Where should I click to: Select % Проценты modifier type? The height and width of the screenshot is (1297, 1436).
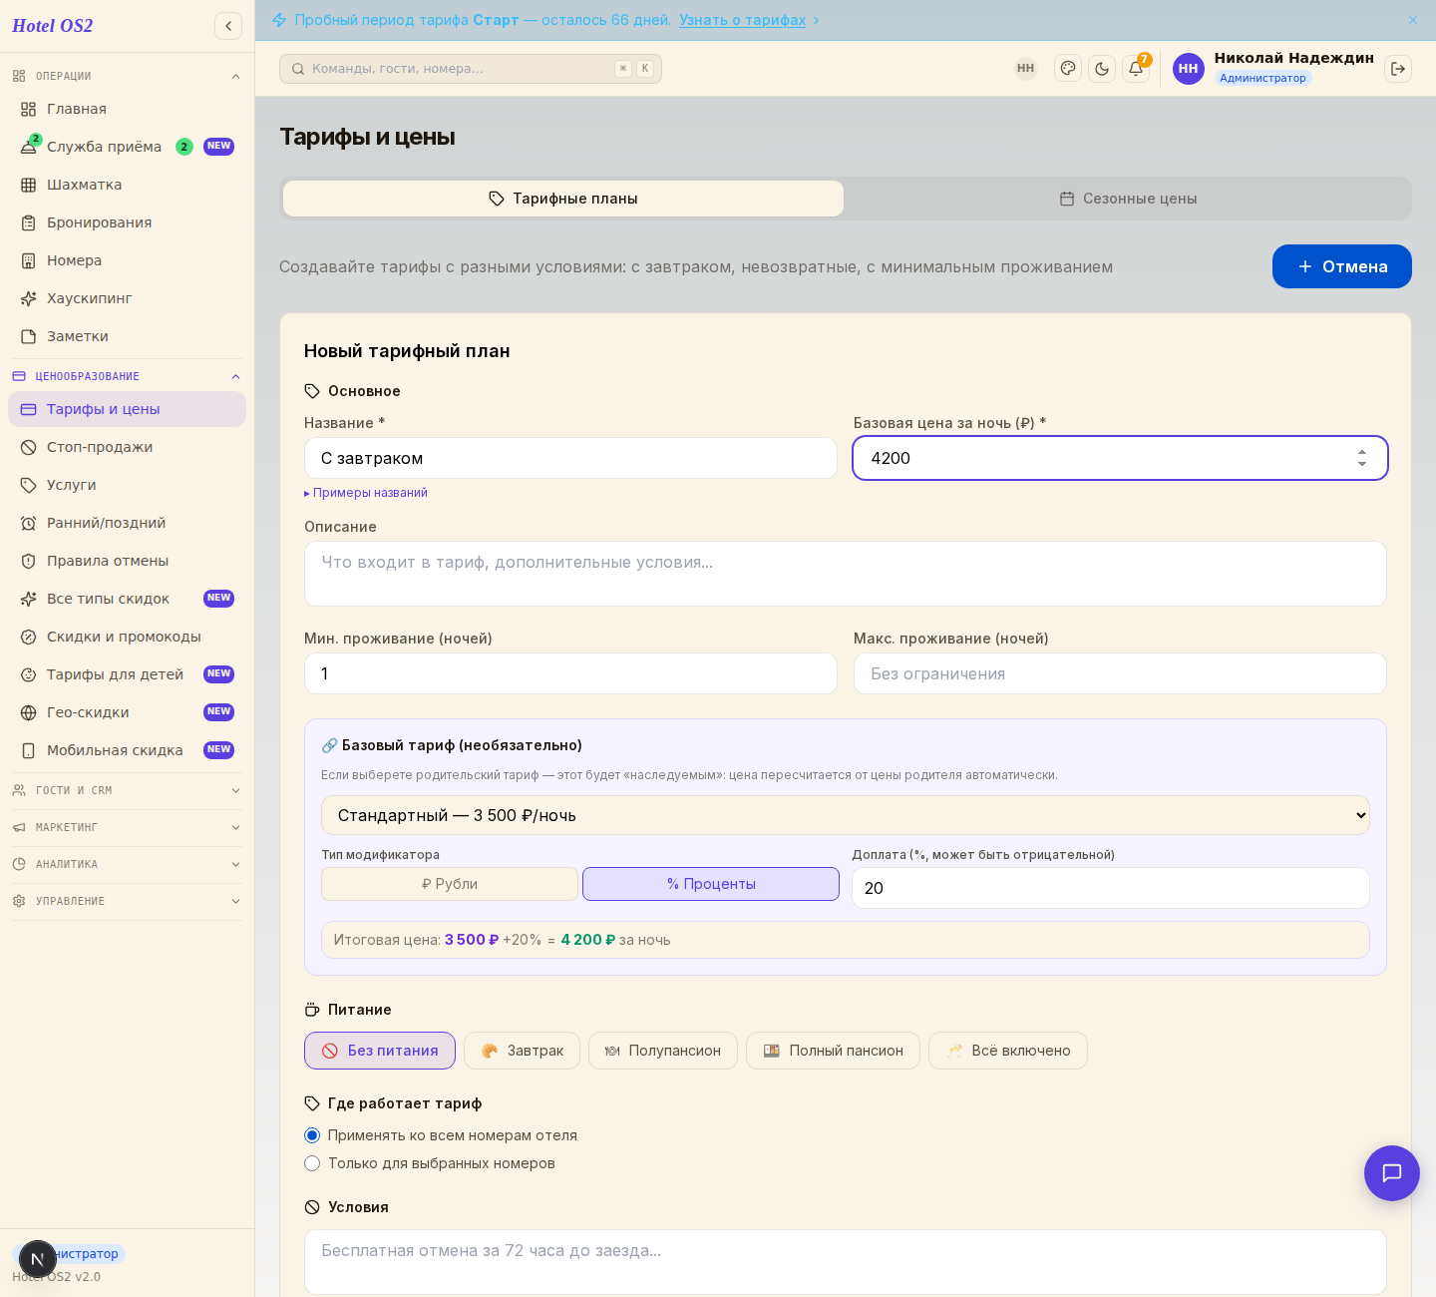coord(711,884)
